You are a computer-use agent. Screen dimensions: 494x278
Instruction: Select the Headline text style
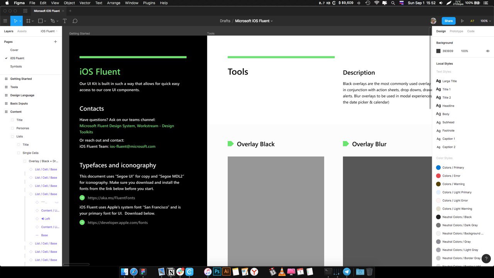click(x=448, y=106)
